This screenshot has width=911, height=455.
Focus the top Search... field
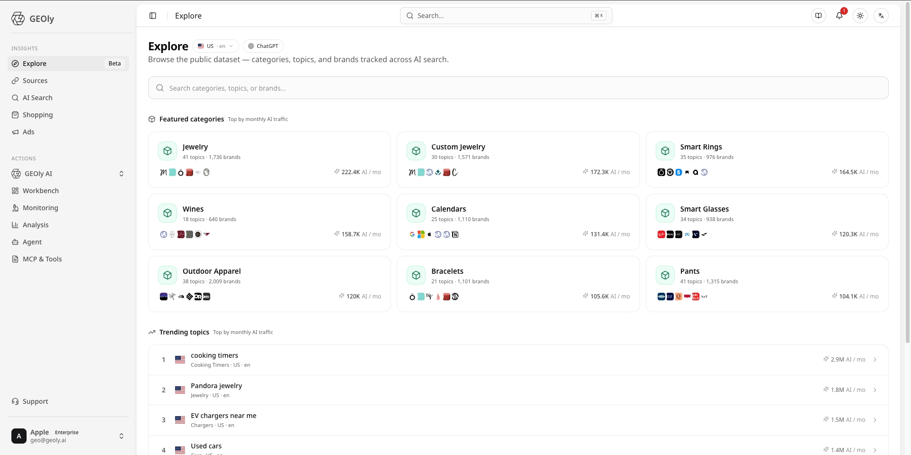click(x=506, y=16)
